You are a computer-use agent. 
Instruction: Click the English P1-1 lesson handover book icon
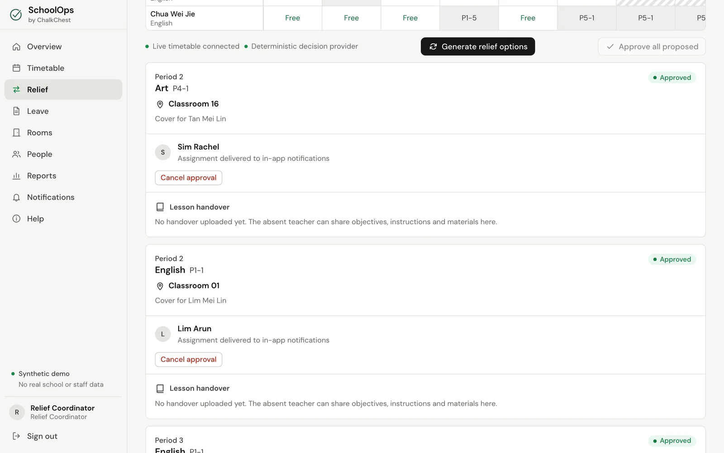click(160, 389)
